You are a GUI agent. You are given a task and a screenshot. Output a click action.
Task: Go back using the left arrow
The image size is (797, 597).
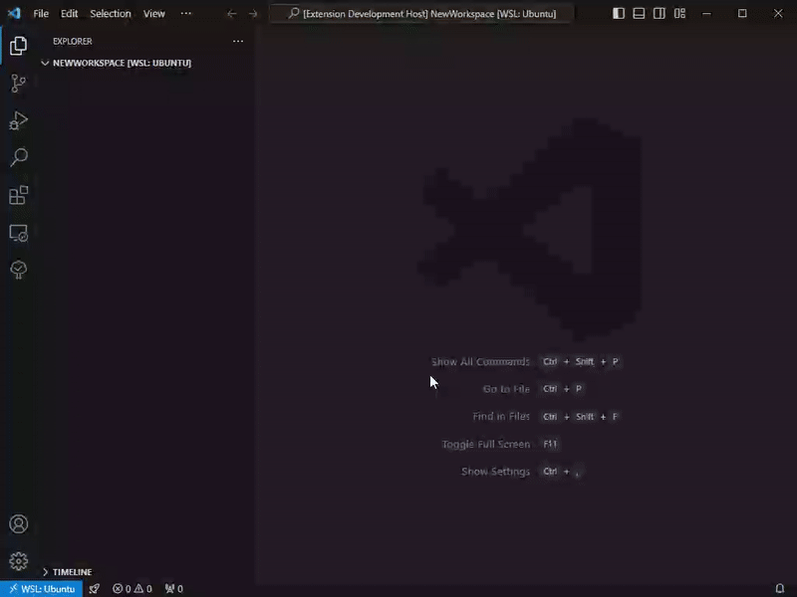232,14
